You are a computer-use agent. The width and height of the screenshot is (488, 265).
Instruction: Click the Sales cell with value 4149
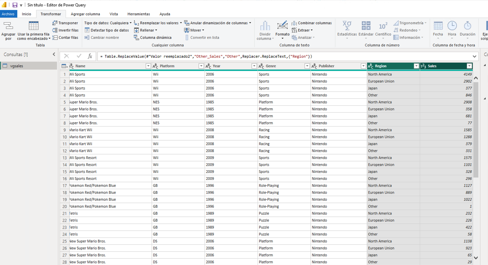[x=446, y=74]
